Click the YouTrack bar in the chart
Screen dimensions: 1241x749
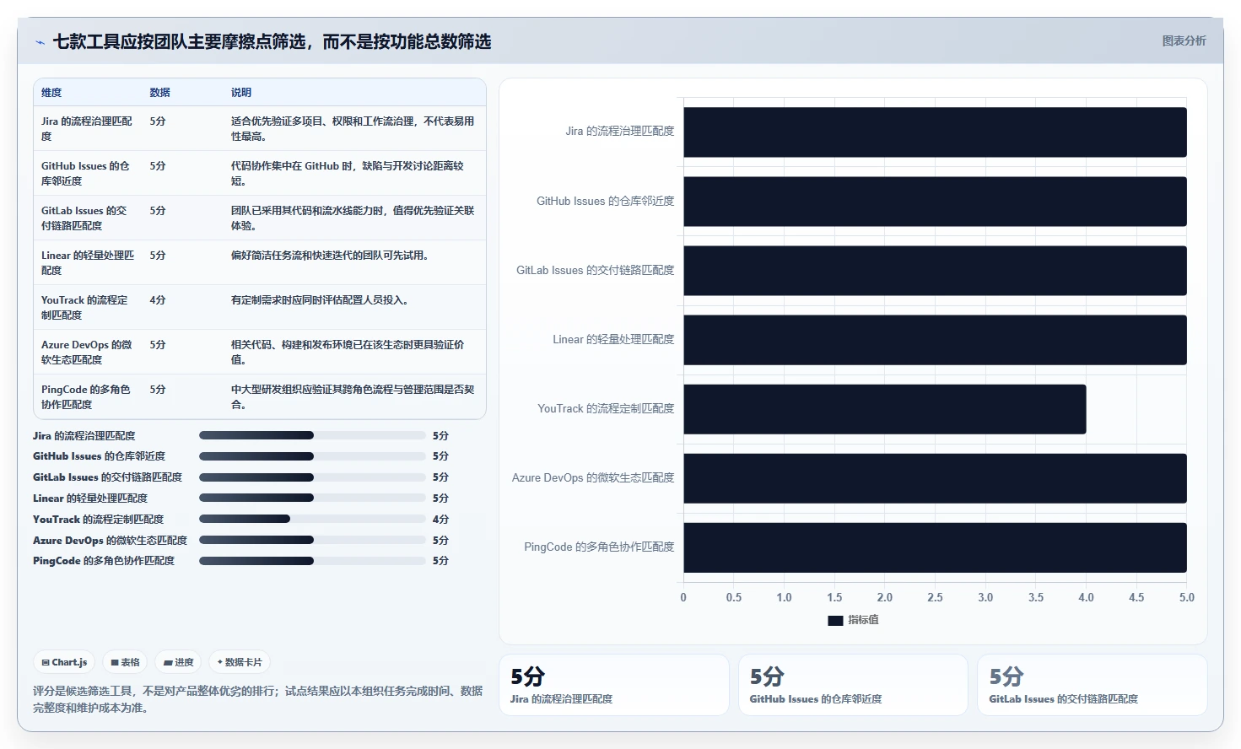click(885, 409)
